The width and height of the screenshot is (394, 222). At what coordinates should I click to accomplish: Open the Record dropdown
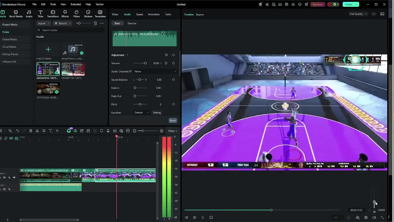pyautogui.click(x=62, y=23)
